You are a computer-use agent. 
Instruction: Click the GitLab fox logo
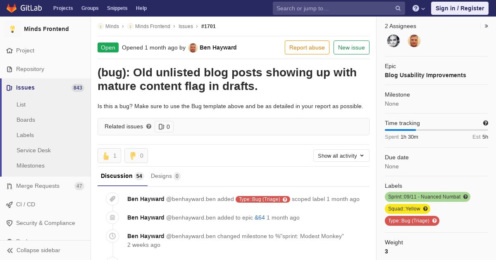(12, 8)
